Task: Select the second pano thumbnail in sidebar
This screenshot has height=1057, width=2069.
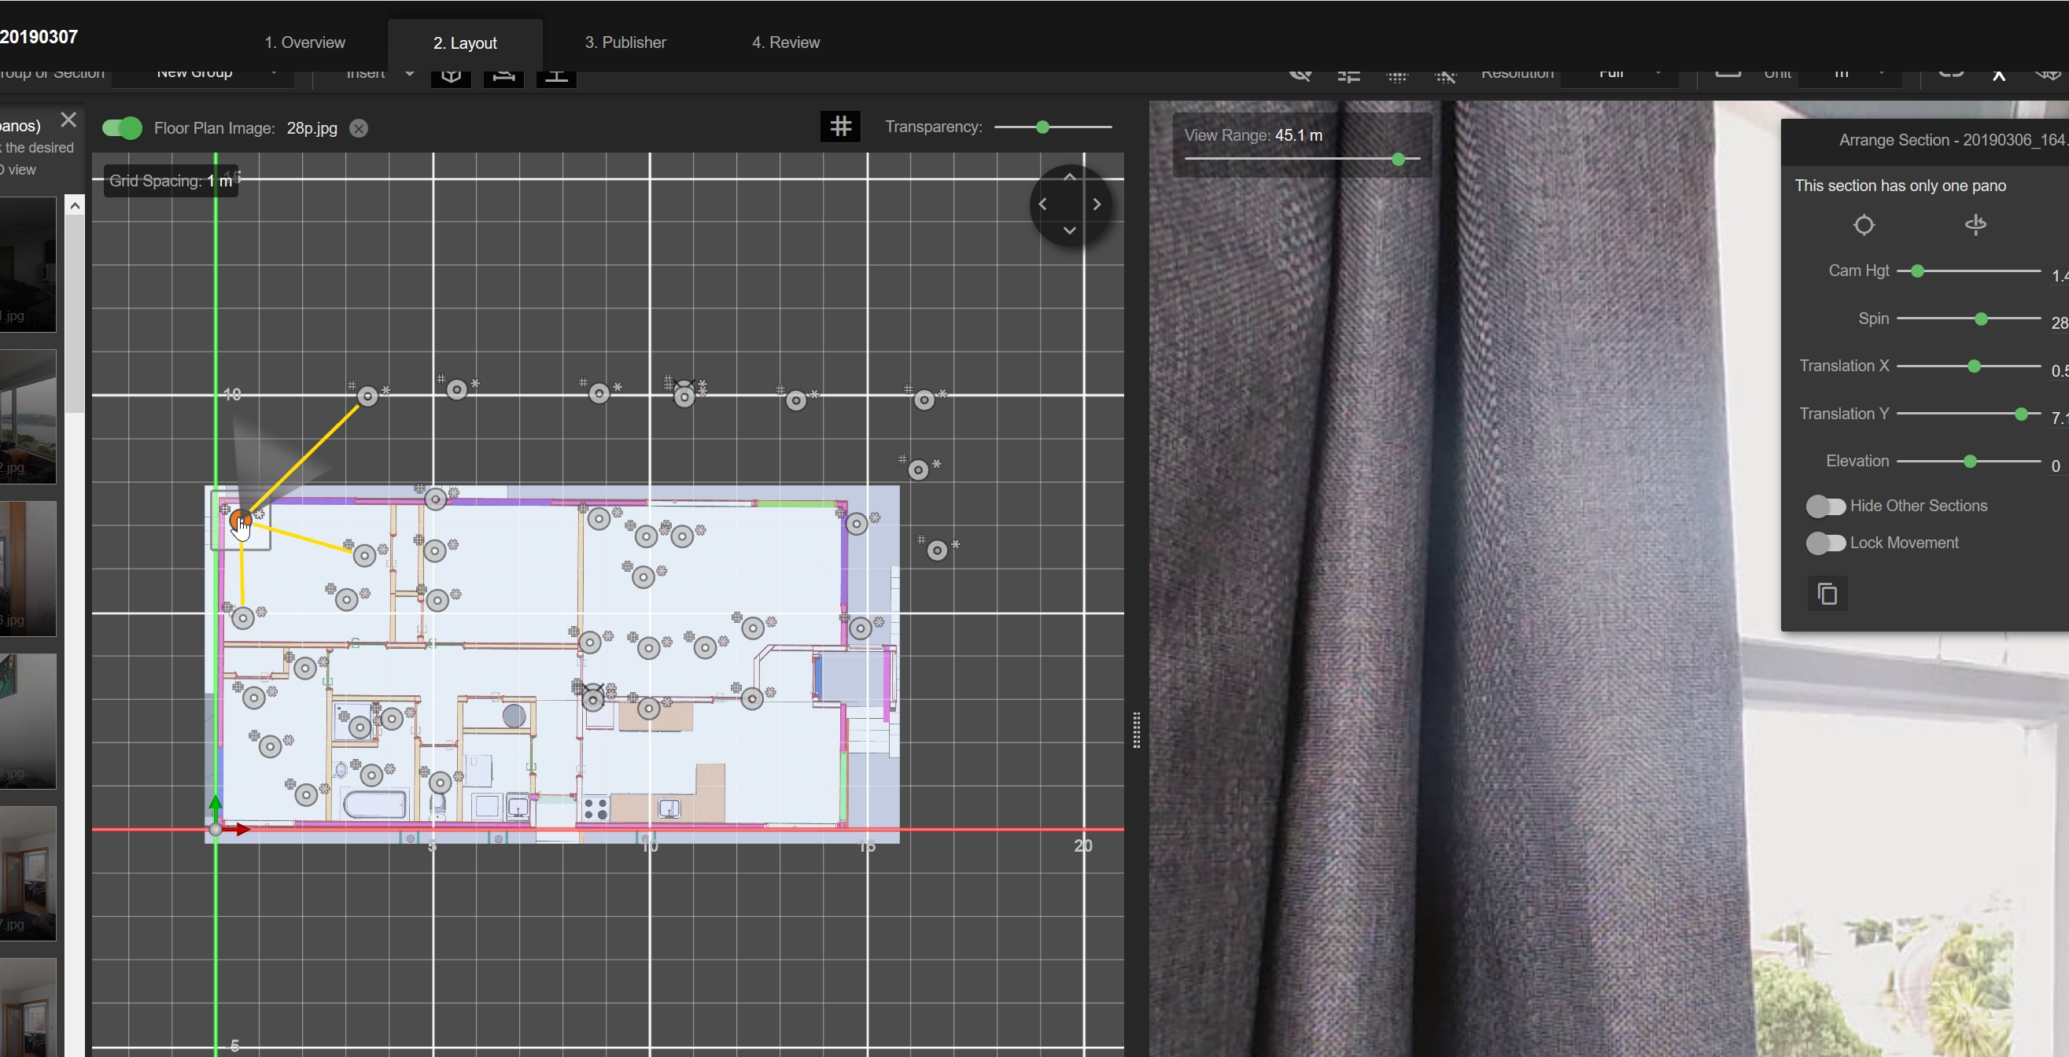Action: click(28, 416)
